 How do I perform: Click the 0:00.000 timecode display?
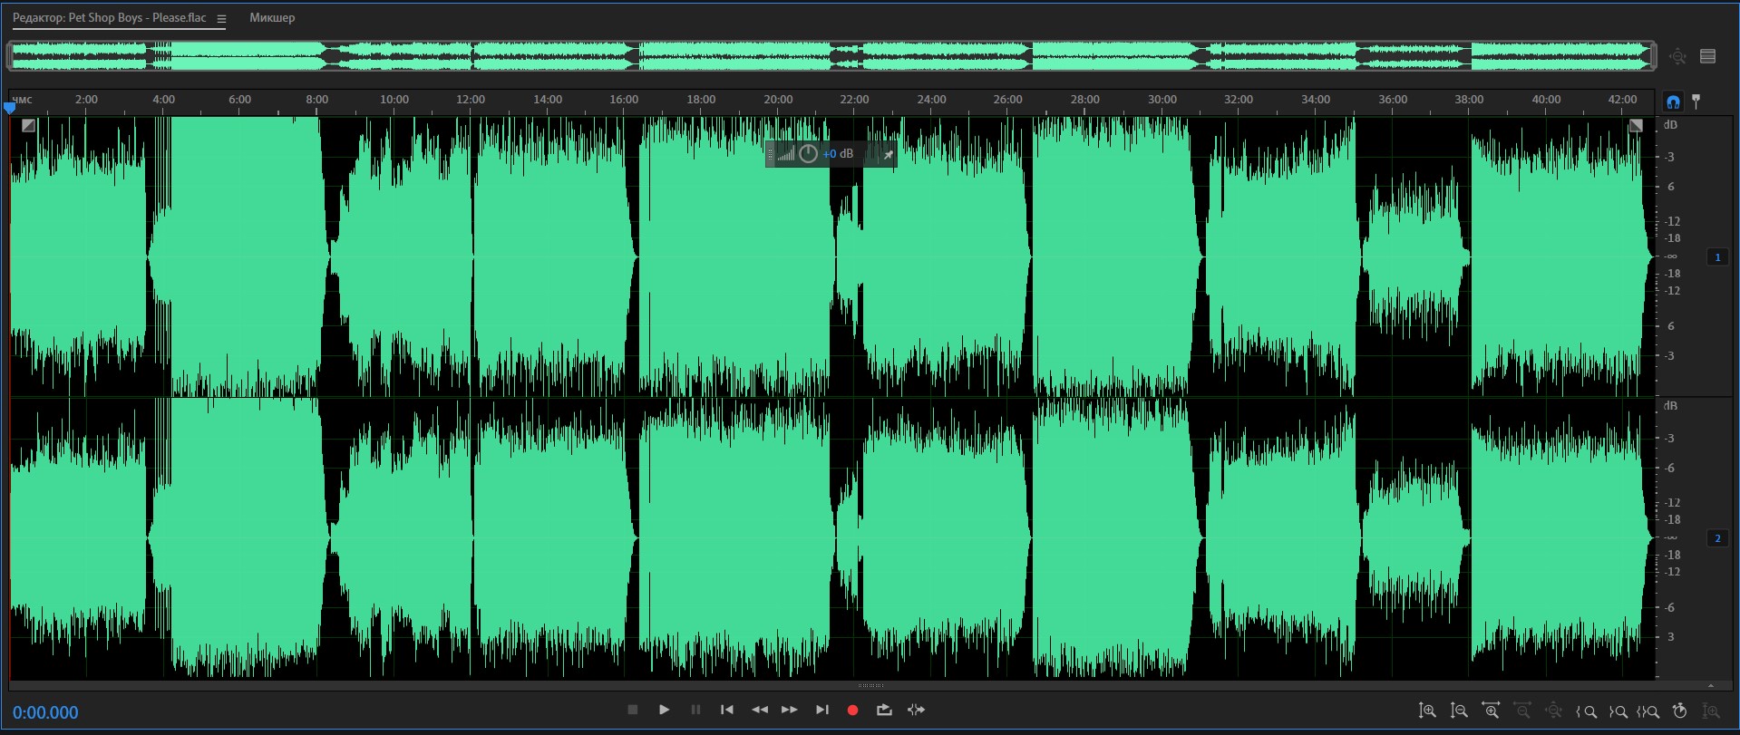click(x=45, y=712)
